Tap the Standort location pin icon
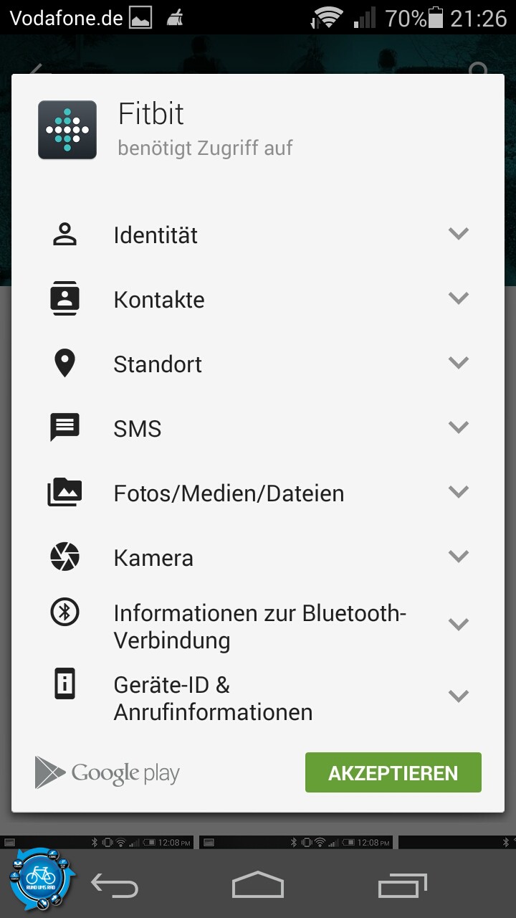This screenshot has width=516, height=918. tap(64, 364)
